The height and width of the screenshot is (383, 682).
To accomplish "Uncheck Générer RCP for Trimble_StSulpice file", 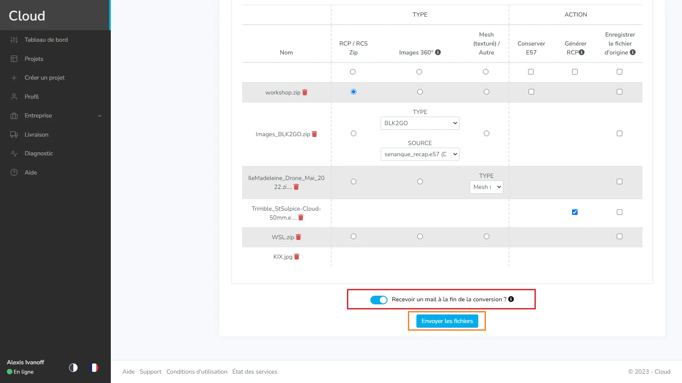I will pos(575,212).
